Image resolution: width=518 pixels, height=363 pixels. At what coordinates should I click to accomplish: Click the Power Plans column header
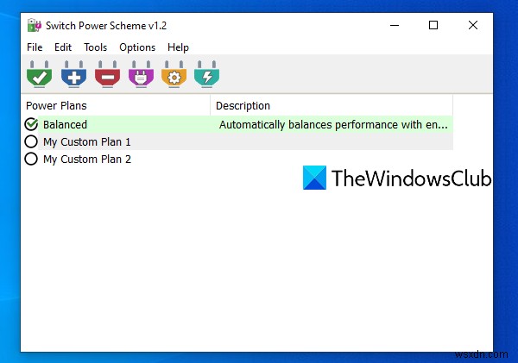pos(116,105)
